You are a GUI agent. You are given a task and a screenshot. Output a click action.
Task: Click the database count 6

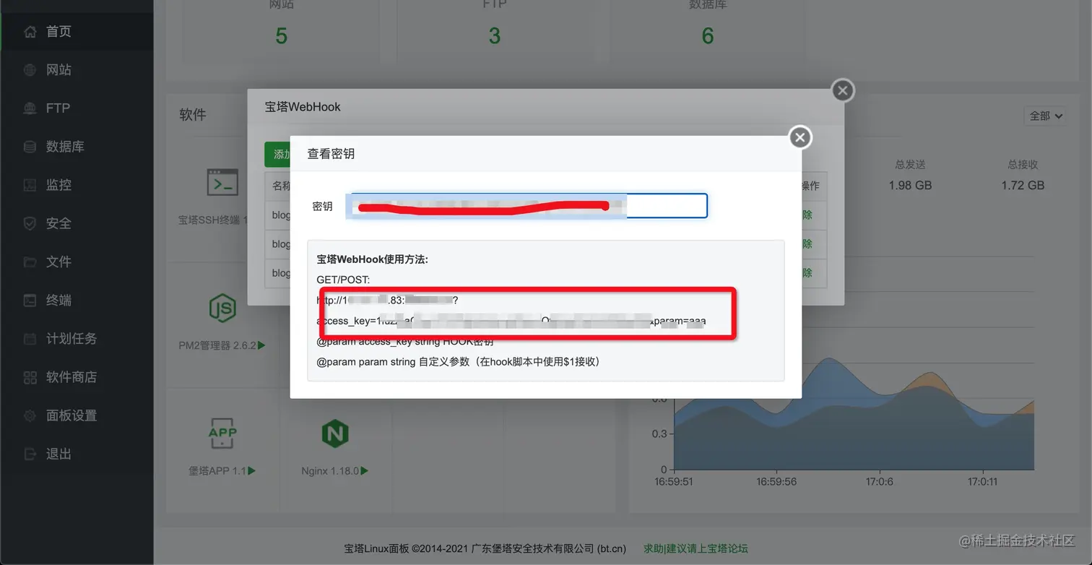click(x=708, y=35)
